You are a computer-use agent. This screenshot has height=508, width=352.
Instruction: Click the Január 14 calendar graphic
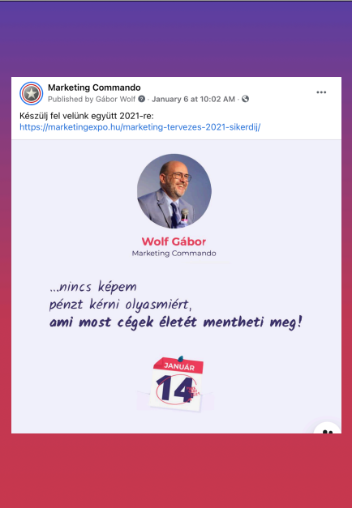(176, 384)
